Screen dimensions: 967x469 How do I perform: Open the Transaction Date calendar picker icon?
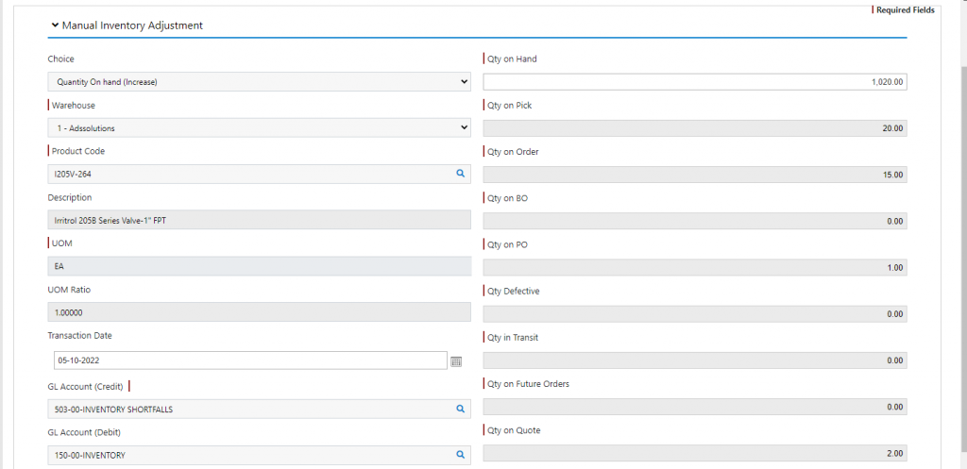tap(456, 361)
